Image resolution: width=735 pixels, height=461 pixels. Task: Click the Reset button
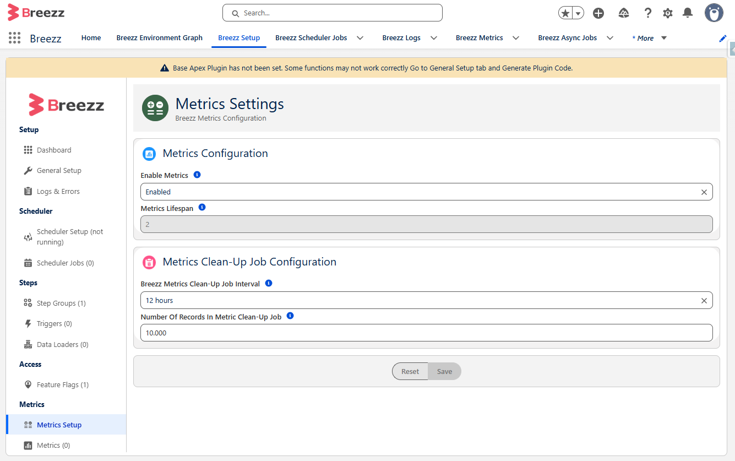click(410, 371)
